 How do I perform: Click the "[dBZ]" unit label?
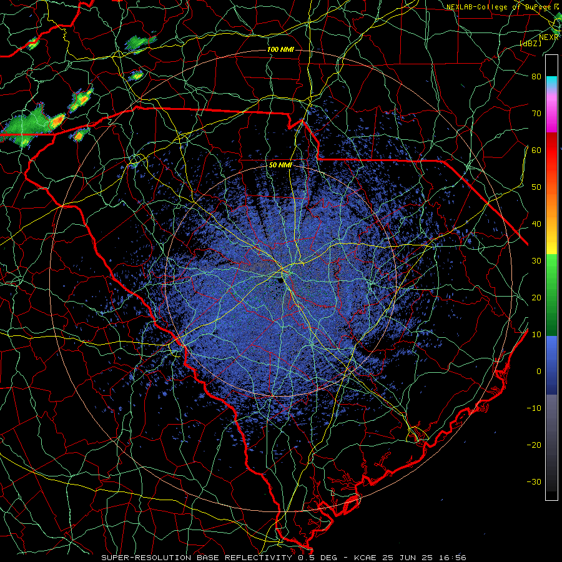pyautogui.click(x=530, y=43)
